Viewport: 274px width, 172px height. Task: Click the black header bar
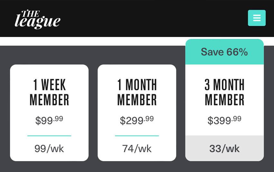137,18
